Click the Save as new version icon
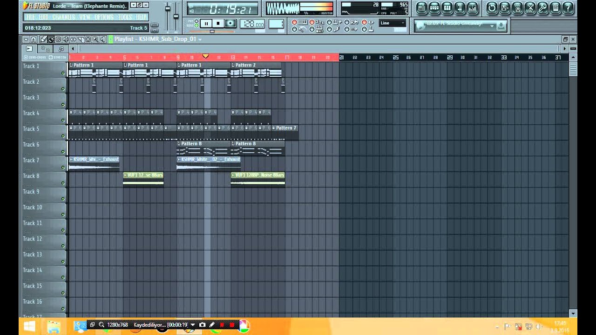 point(505,8)
